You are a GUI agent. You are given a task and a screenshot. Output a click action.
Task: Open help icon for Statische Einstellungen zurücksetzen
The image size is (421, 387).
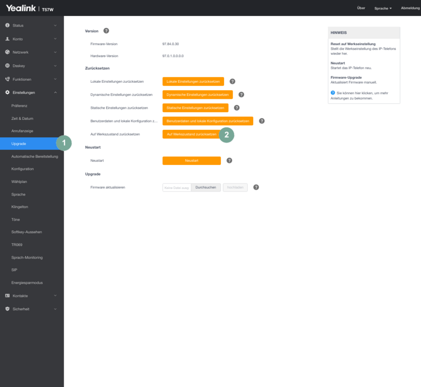[x=237, y=108]
